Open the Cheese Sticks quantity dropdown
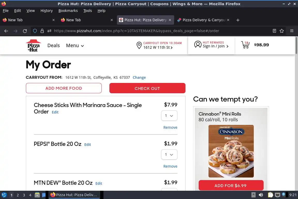The width and height of the screenshot is (298, 199). [169, 116]
